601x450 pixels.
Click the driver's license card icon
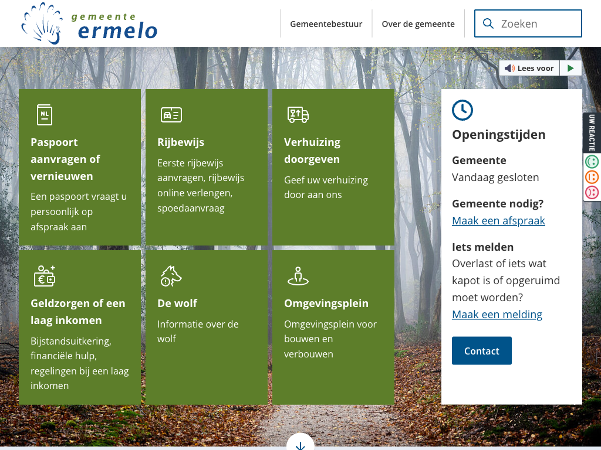tap(171, 115)
